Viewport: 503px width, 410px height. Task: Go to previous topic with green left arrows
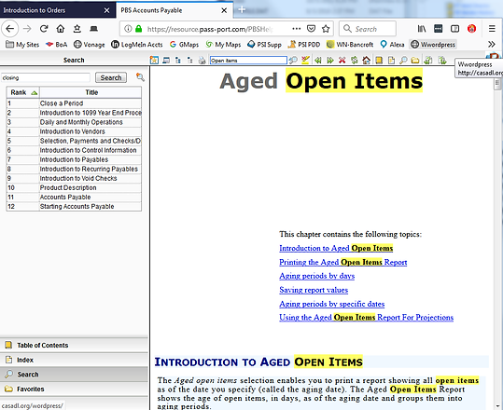(x=318, y=61)
